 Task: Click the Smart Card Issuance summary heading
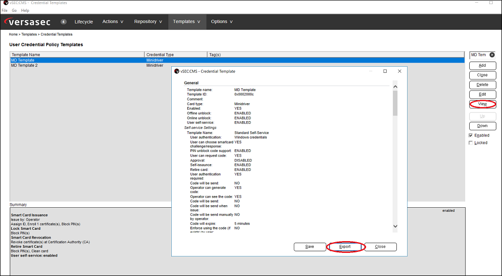point(29,215)
